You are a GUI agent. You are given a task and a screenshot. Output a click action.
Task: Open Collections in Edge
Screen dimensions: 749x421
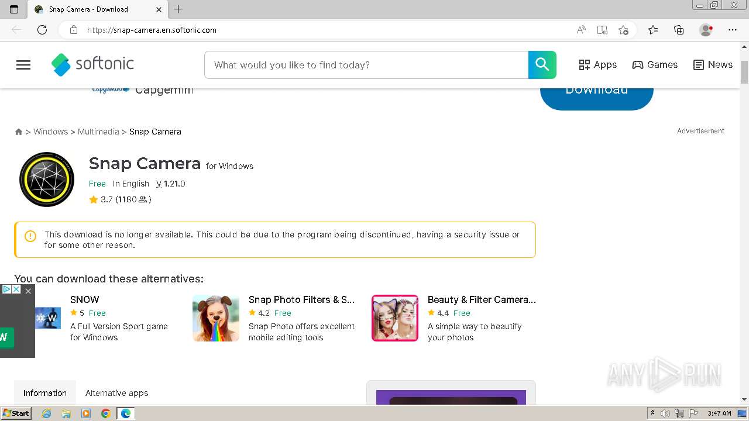679,30
